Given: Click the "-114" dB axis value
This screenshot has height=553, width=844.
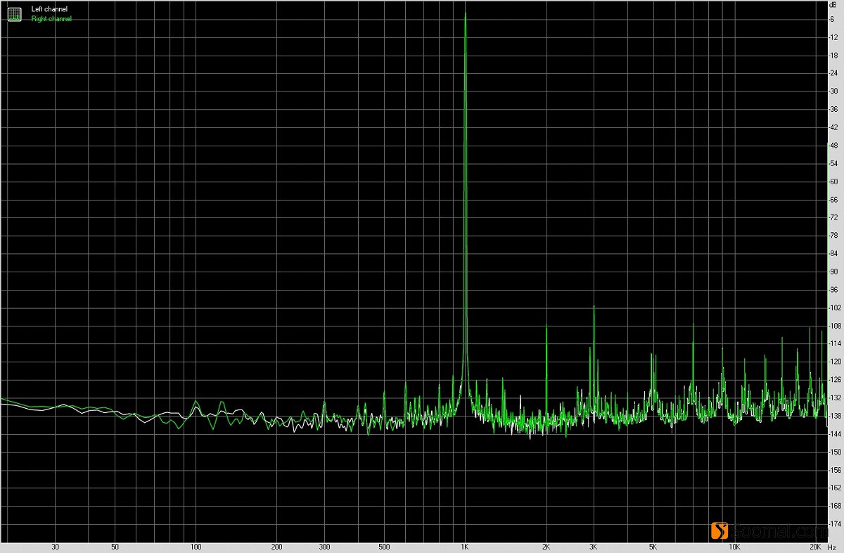Looking at the screenshot, I should tap(835, 344).
